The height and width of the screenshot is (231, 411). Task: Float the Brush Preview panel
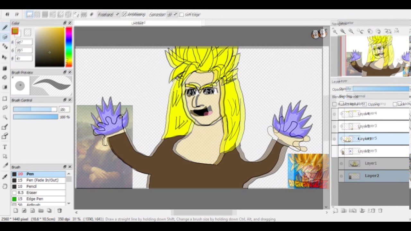(65, 72)
